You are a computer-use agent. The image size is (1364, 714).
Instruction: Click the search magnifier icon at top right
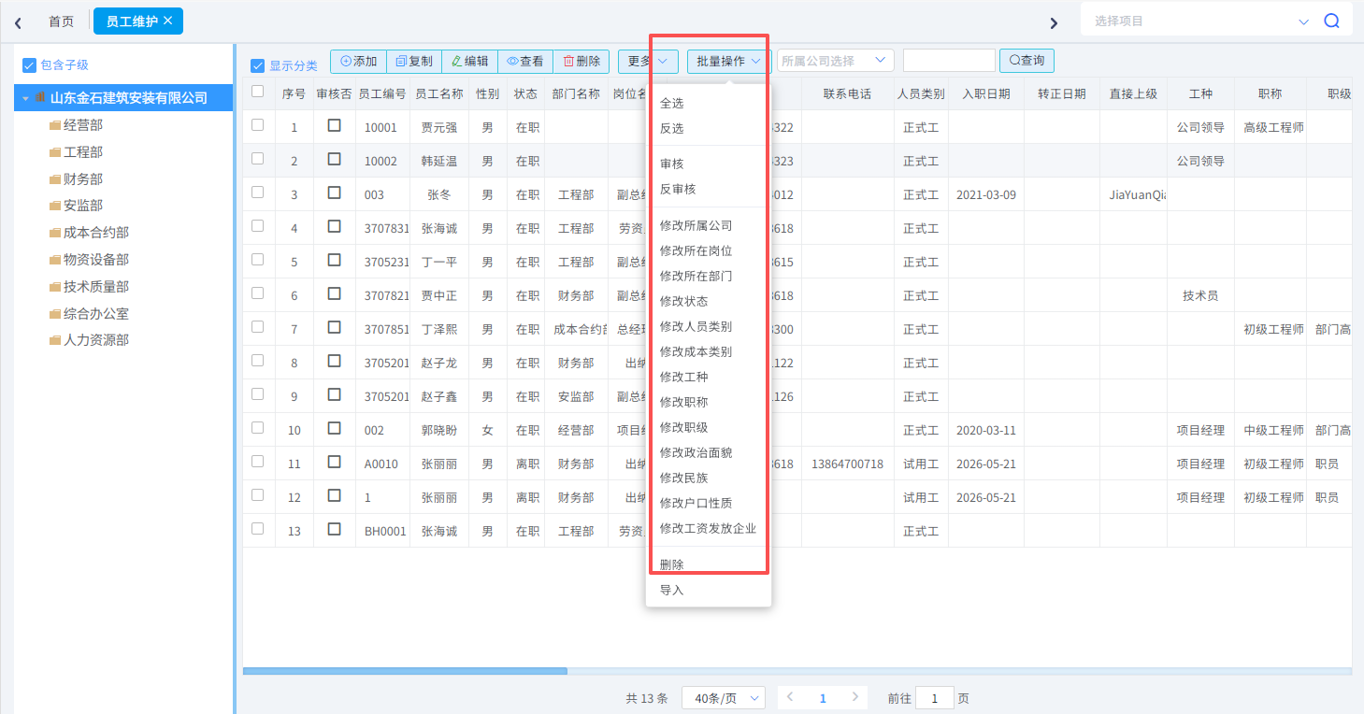pos(1331,21)
